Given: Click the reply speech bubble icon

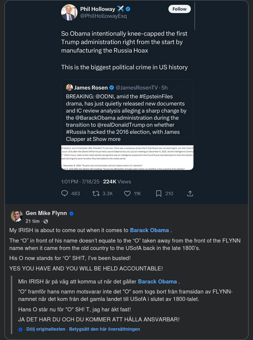Looking at the screenshot, I should [65, 193].
